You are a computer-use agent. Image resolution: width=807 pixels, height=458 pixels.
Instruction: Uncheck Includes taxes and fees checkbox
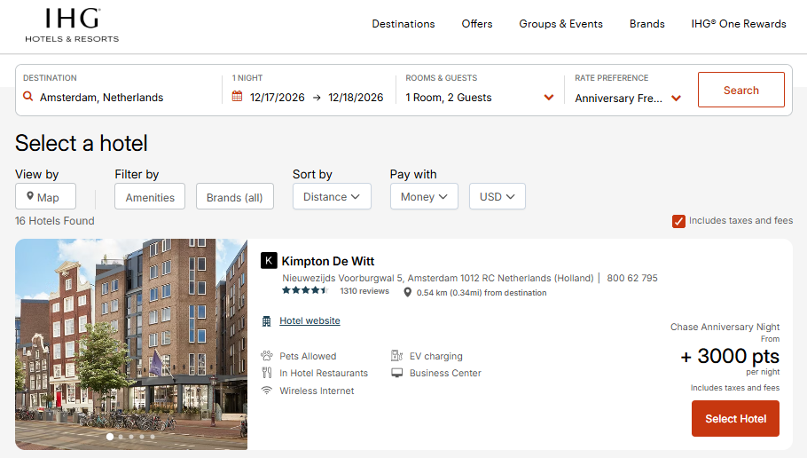coord(678,221)
